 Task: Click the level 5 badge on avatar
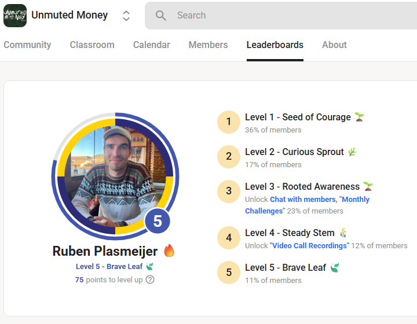[x=157, y=222]
